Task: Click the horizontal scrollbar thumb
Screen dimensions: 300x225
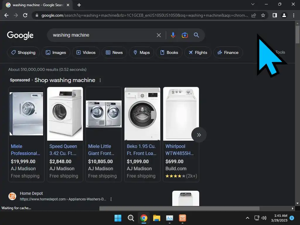Action: click(180, 208)
